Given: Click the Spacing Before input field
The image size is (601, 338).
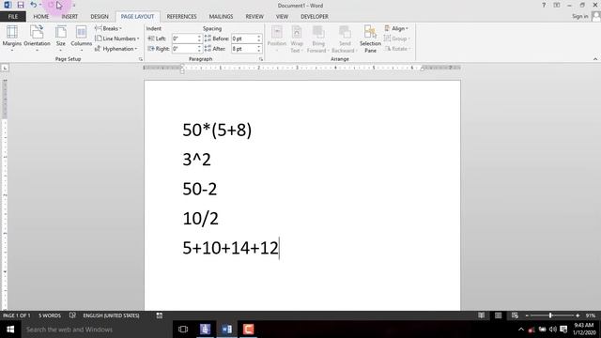Looking at the screenshot, I should pos(244,38).
